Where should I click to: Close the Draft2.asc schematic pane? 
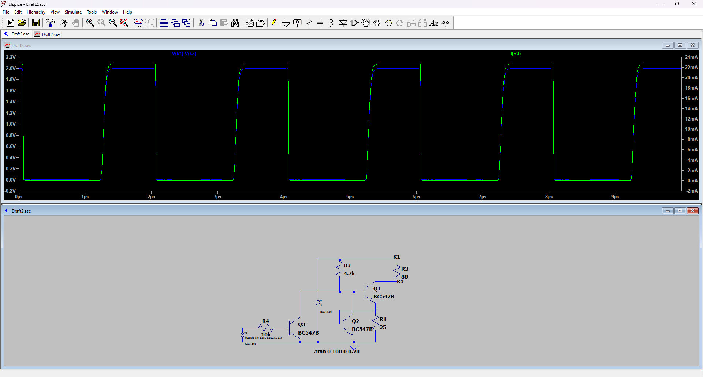click(x=692, y=211)
